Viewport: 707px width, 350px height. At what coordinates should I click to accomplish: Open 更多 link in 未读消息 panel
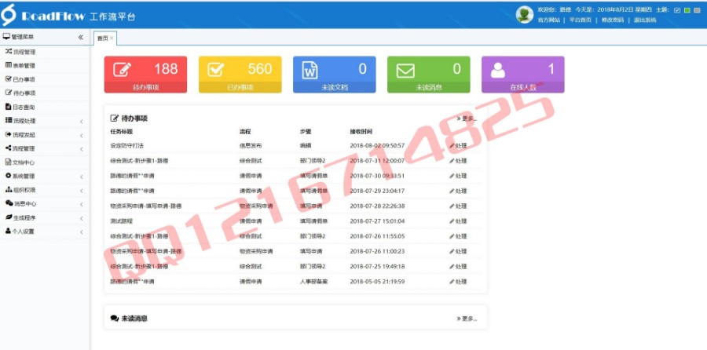467,319
